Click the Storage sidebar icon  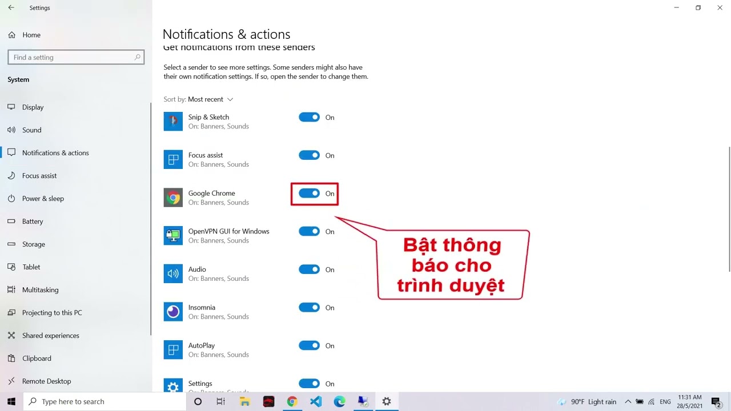pyautogui.click(x=11, y=244)
